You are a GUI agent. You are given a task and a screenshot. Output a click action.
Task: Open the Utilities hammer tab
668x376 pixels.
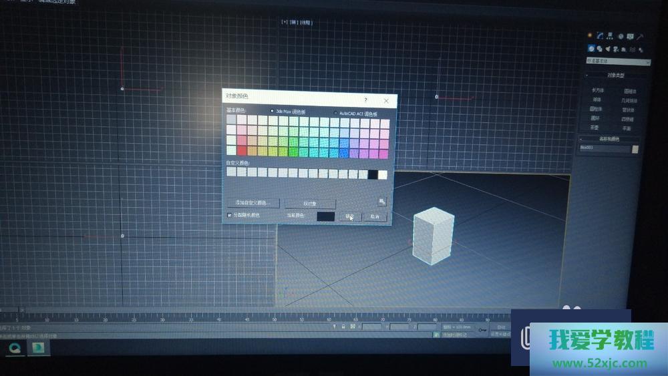[x=641, y=36]
